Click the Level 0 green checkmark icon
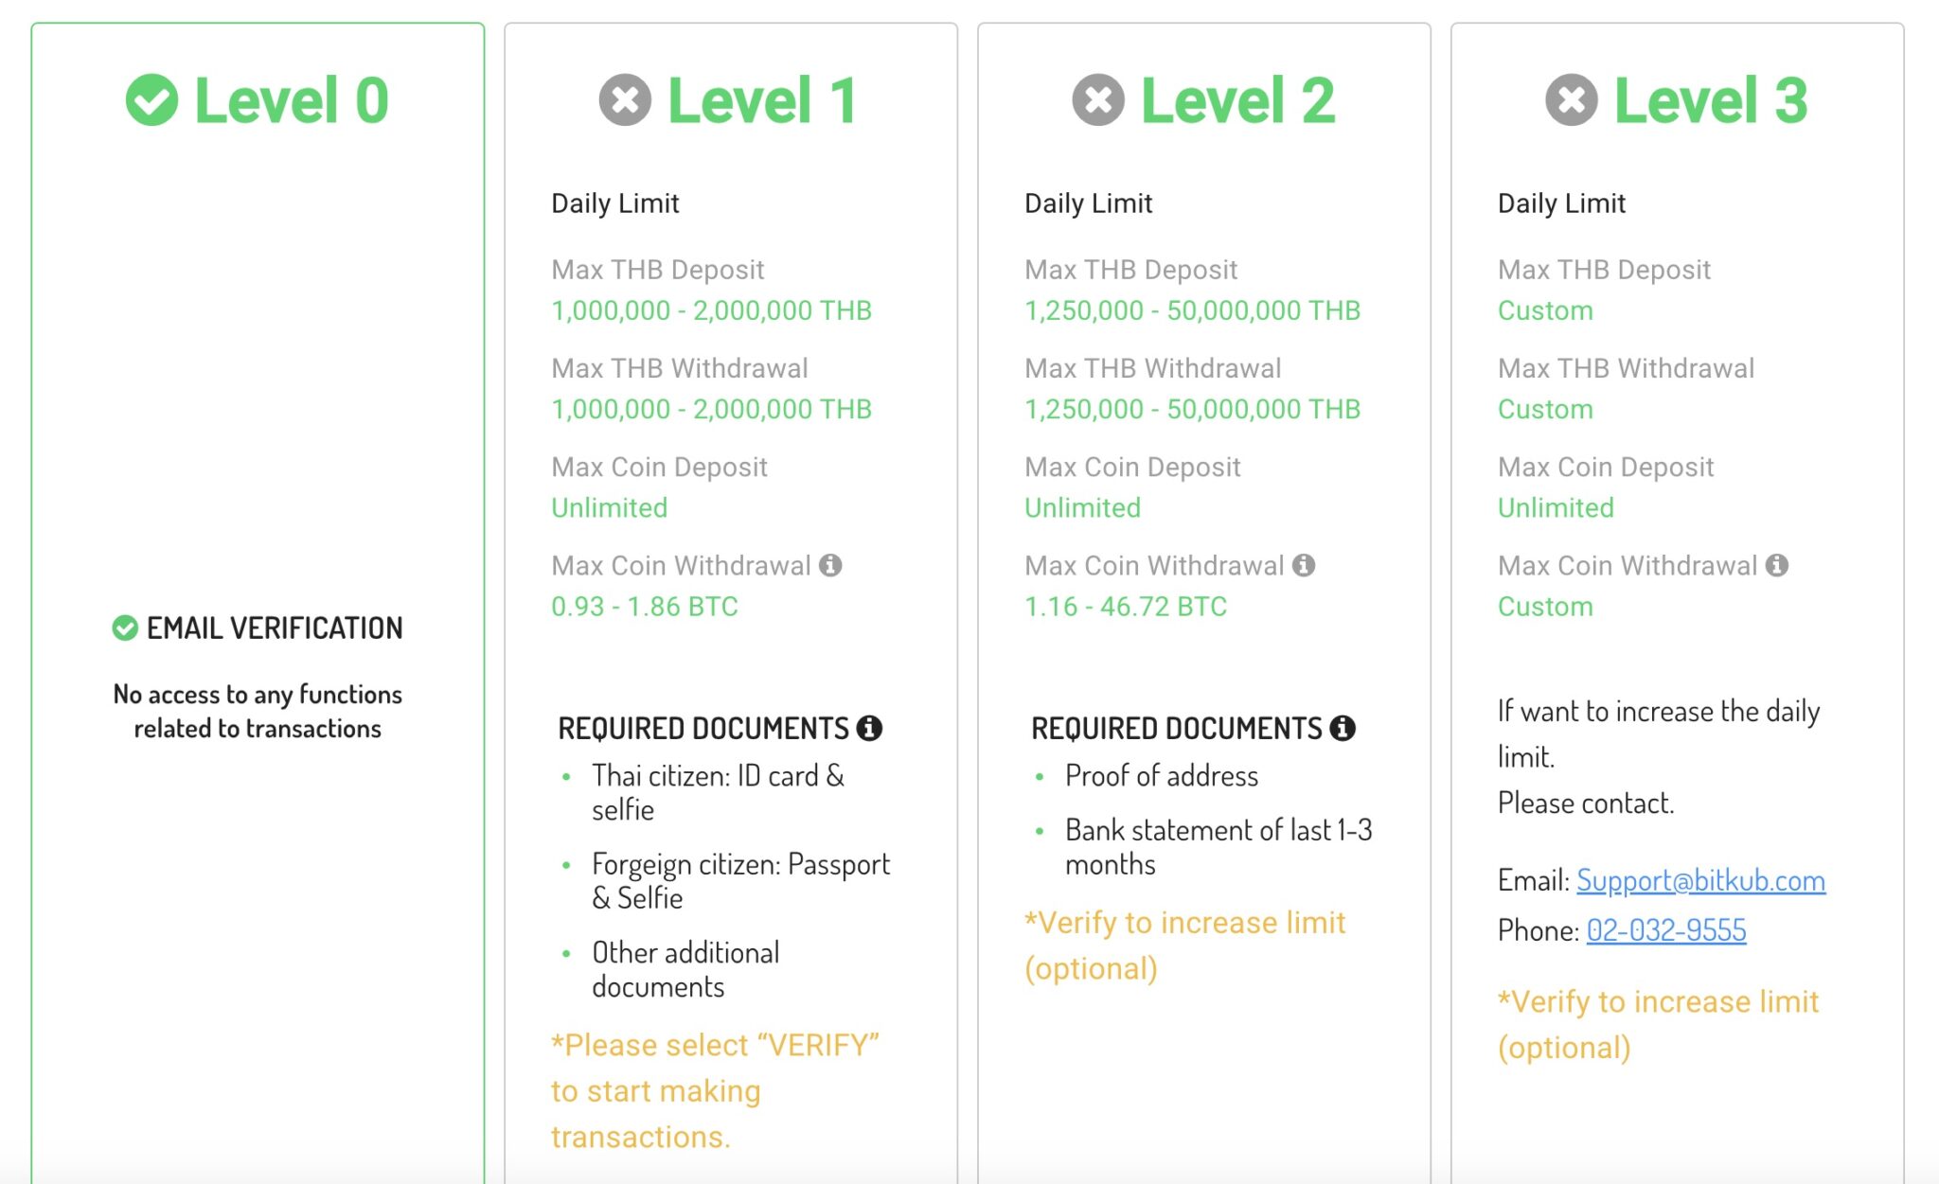Viewport: 1939px width, 1184px height. 151,100
